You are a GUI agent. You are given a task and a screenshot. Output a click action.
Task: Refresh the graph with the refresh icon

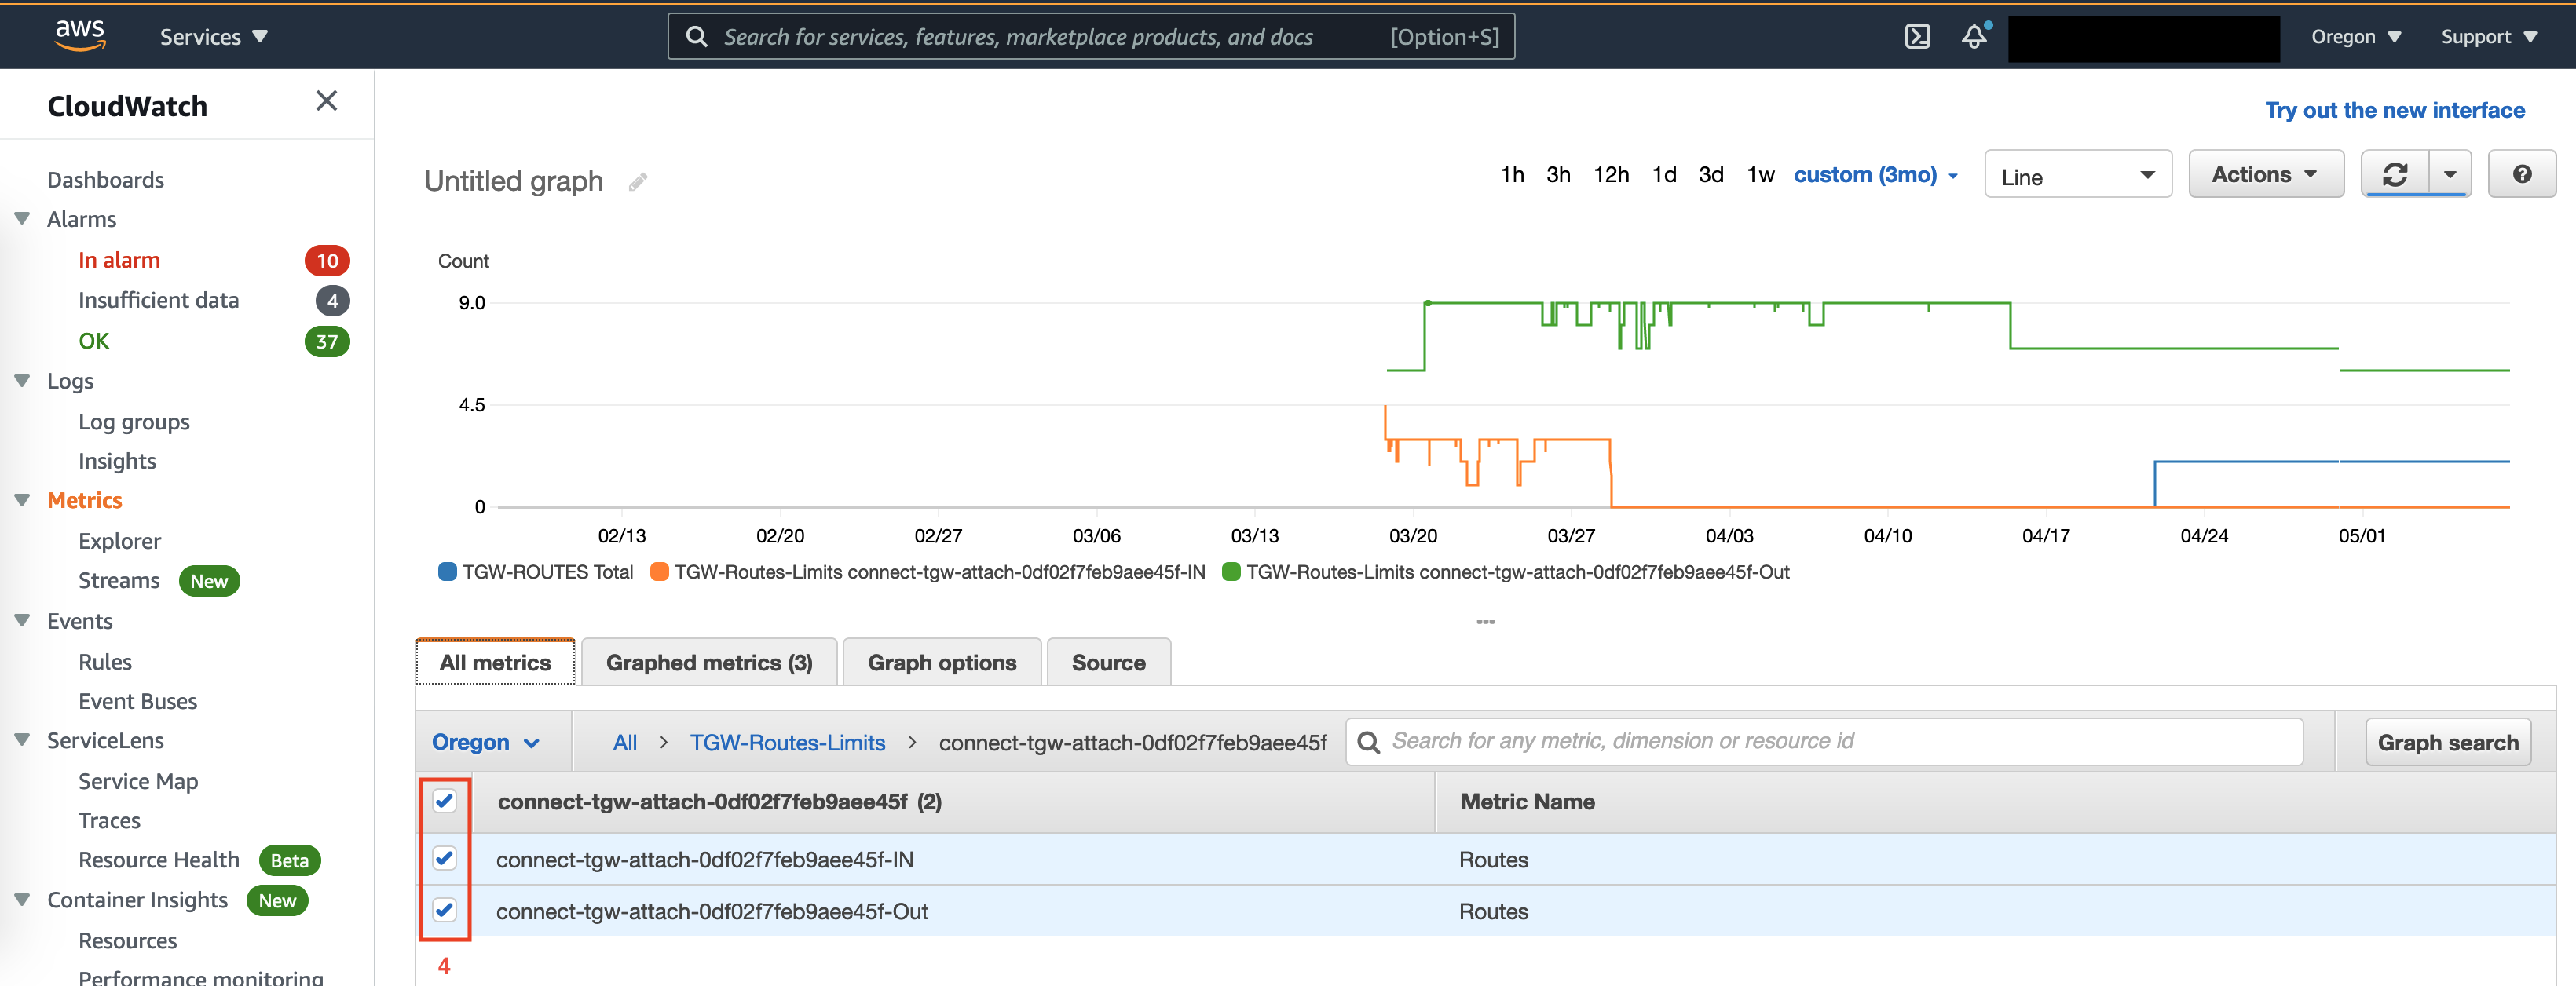(2395, 175)
